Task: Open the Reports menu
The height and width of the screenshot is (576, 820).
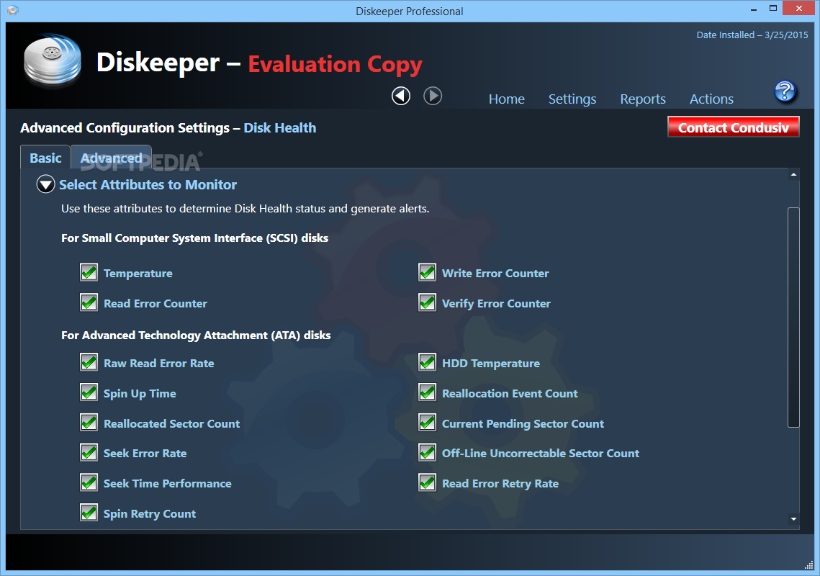Action: 643,99
